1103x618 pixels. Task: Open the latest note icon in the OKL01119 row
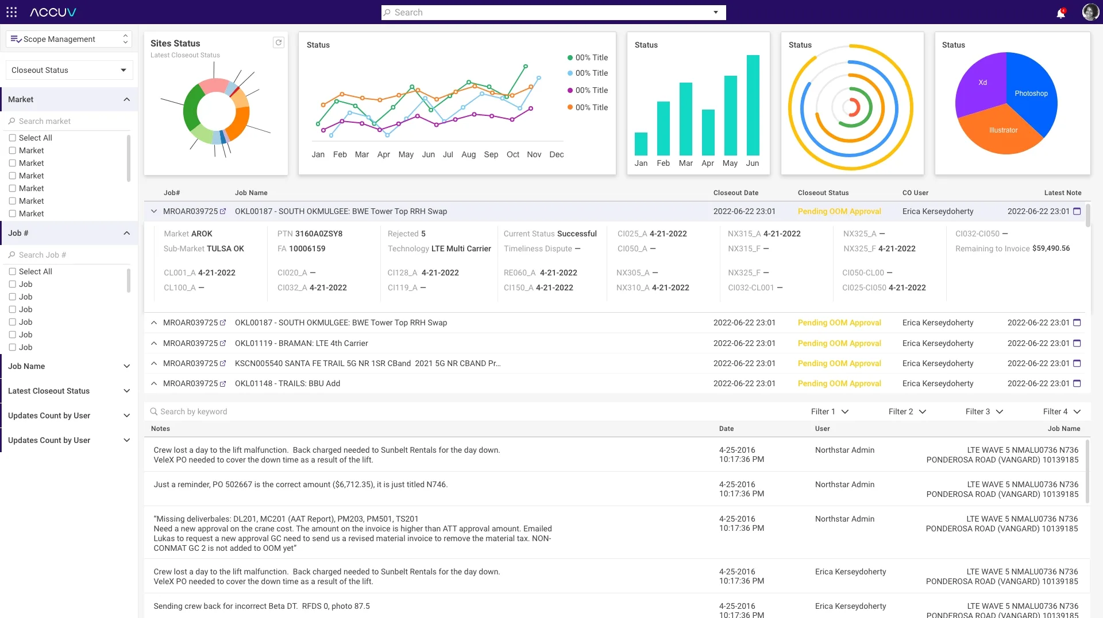click(x=1077, y=343)
